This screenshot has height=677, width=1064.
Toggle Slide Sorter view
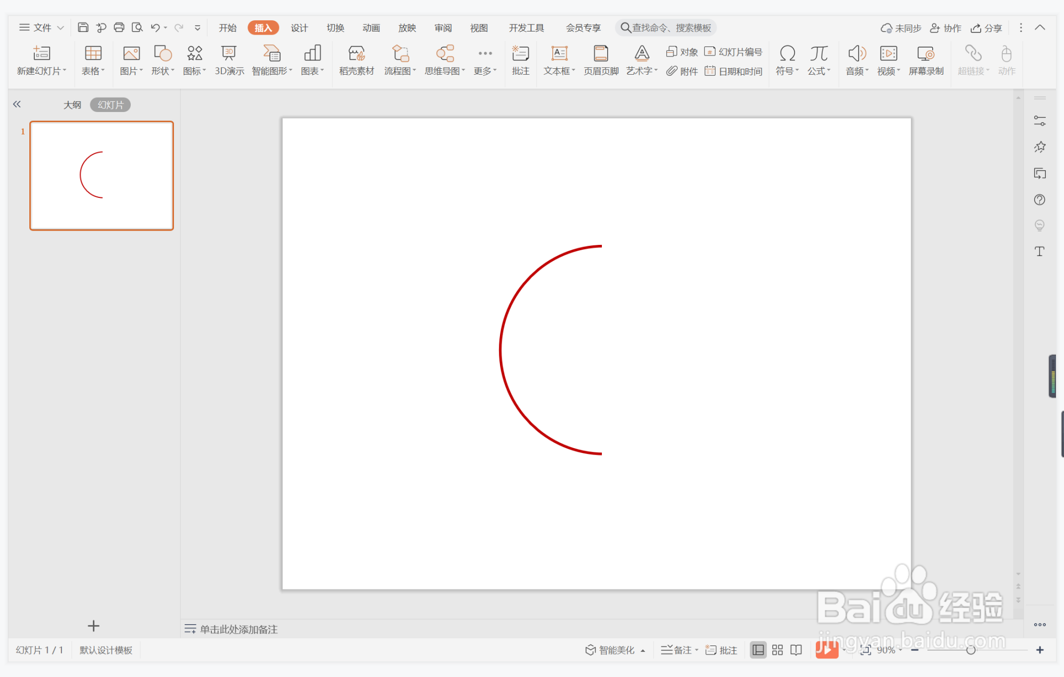tap(777, 650)
